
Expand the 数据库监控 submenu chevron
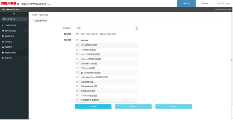click(26, 36)
